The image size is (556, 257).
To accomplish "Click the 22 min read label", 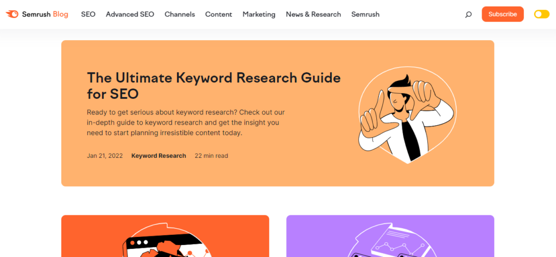I will pyautogui.click(x=211, y=156).
